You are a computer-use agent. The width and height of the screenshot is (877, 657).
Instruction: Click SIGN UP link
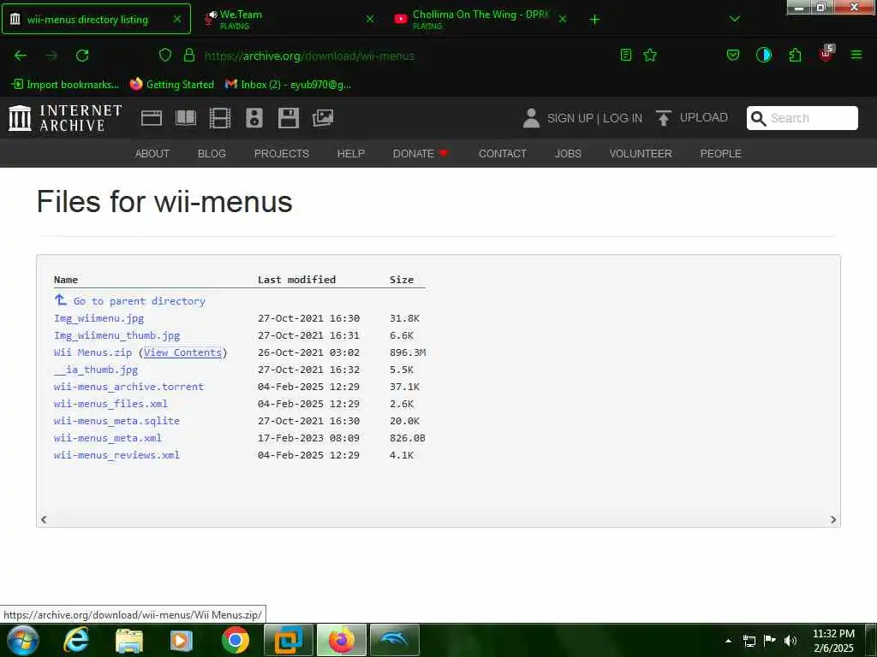click(x=570, y=118)
